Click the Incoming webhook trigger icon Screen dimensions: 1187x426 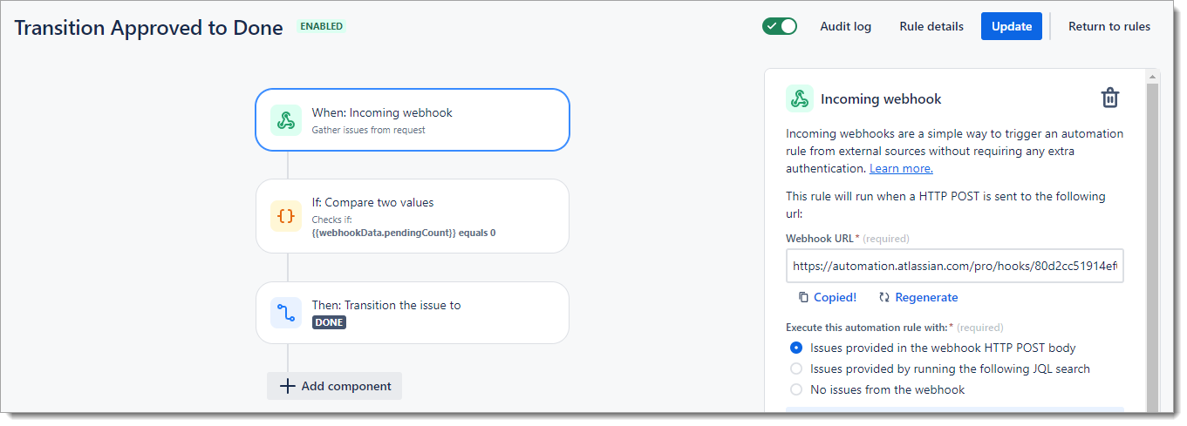coord(285,120)
